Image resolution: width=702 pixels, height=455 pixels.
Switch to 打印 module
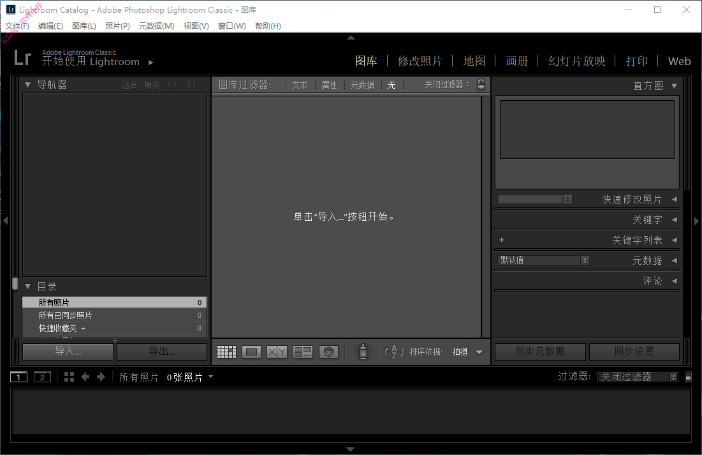tap(636, 61)
